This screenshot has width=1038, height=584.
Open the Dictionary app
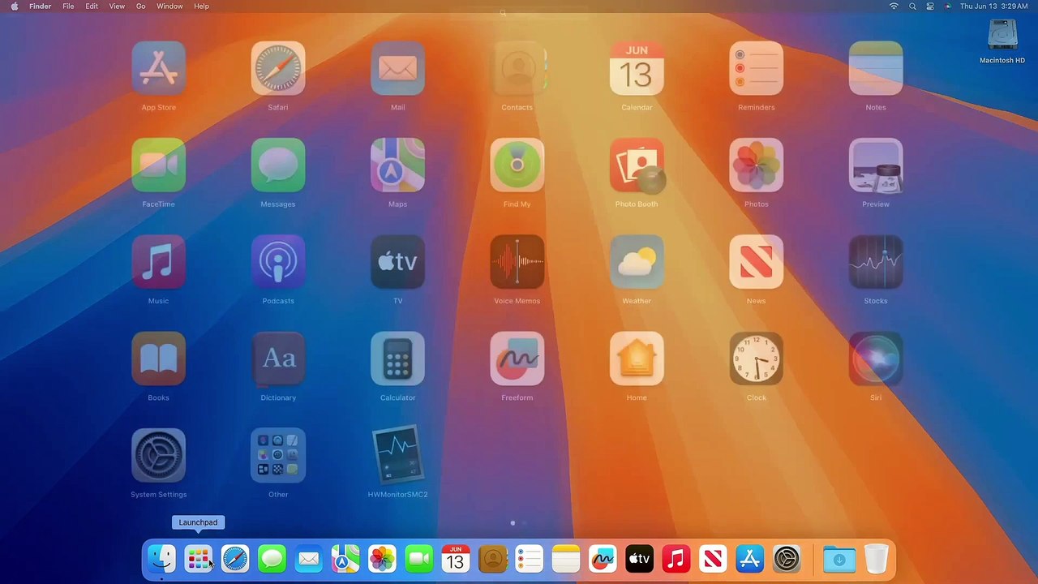(278, 359)
